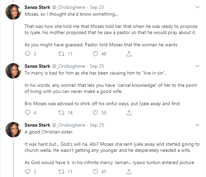
Task: Like the tweet with 45 likes
Action: (95, 172)
